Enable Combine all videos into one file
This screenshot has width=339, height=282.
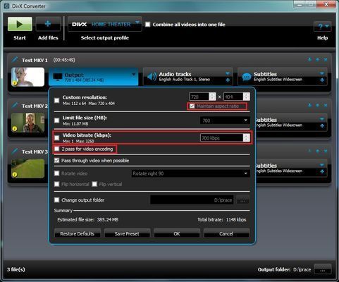[147, 25]
